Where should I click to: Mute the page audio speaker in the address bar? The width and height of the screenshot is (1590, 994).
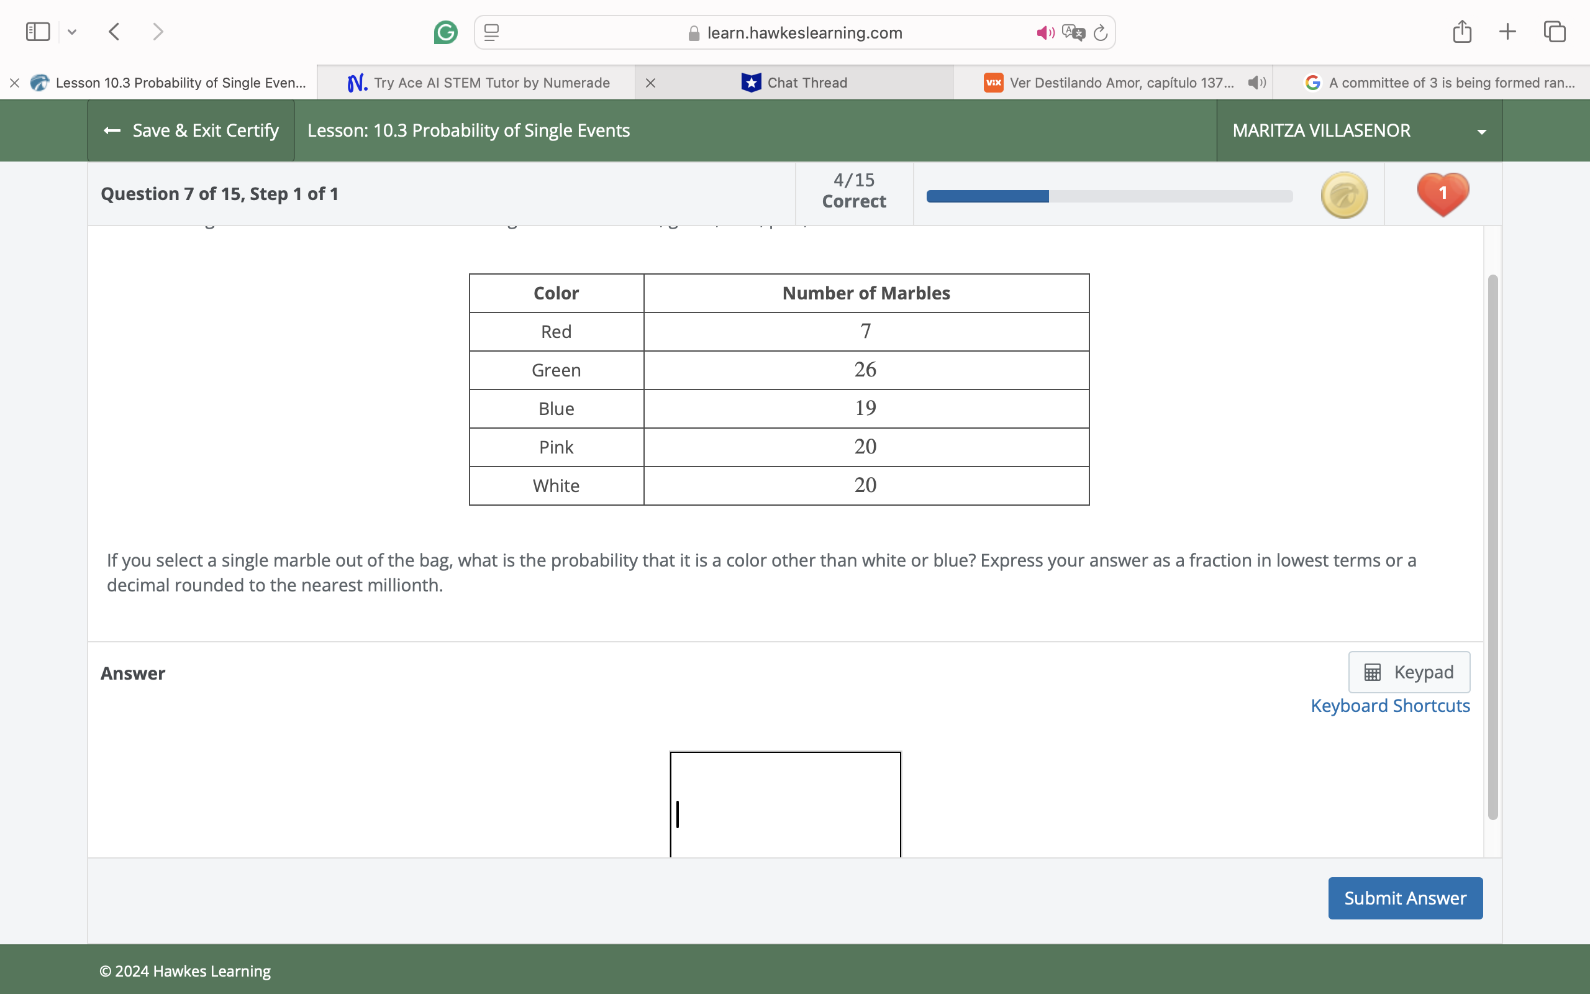pos(1044,32)
